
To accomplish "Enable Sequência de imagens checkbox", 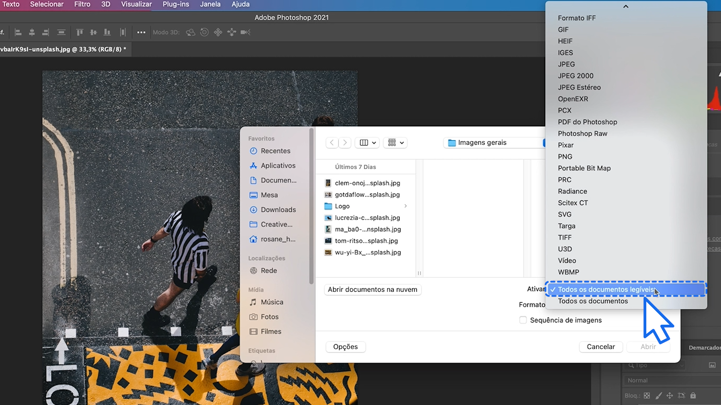I will tap(523, 320).
